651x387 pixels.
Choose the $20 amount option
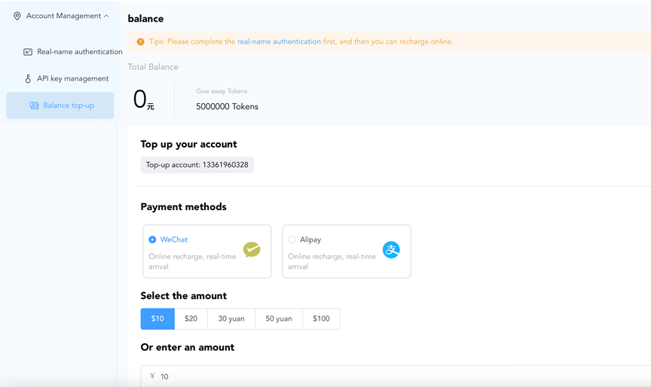point(191,318)
